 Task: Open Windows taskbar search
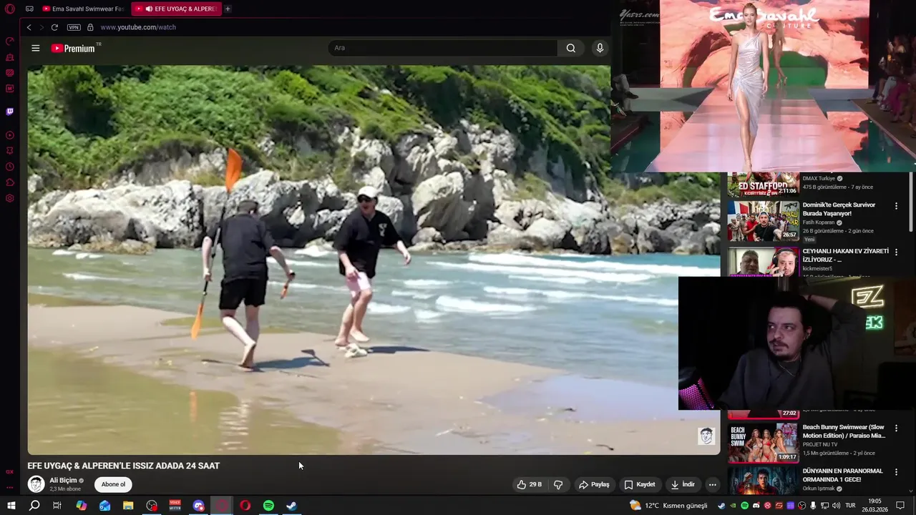tap(34, 506)
